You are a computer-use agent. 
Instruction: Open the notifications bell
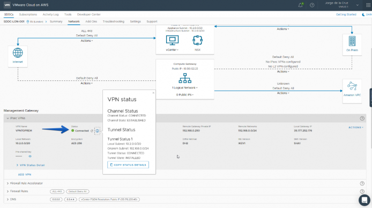pos(300,5)
